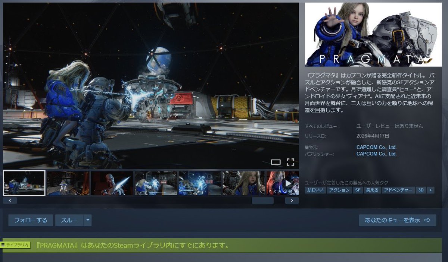Click the popular tags heading text
Viewport: 448px width, 262px height.
(x=347, y=183)
